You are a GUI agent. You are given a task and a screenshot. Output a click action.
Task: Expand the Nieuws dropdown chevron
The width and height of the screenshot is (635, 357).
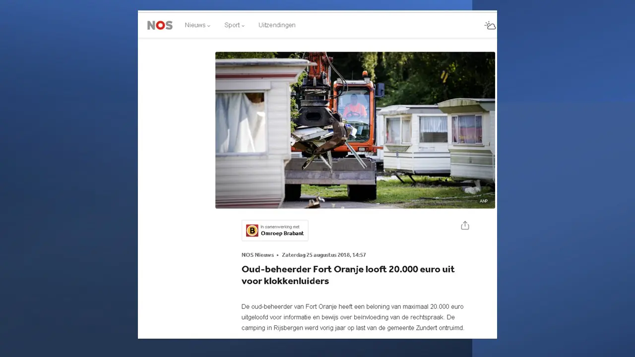point(209,26)
